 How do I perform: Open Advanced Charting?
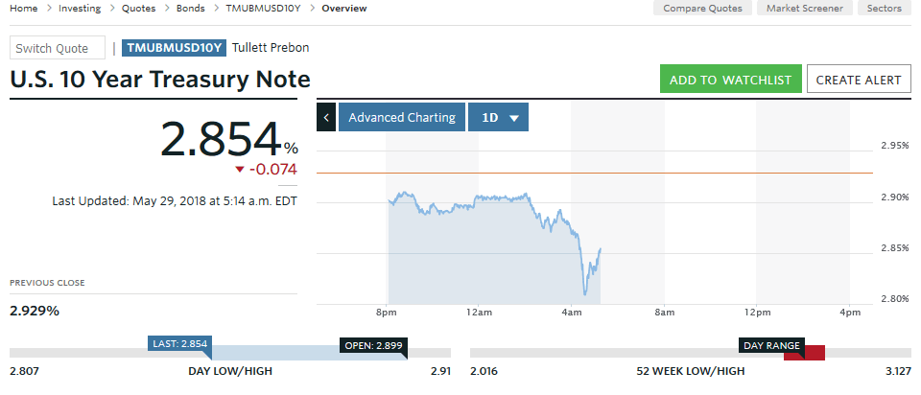[x=401, y=118]
